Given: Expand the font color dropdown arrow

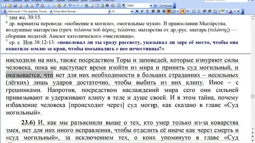Looking at the screenshot, I should point(235,12).
